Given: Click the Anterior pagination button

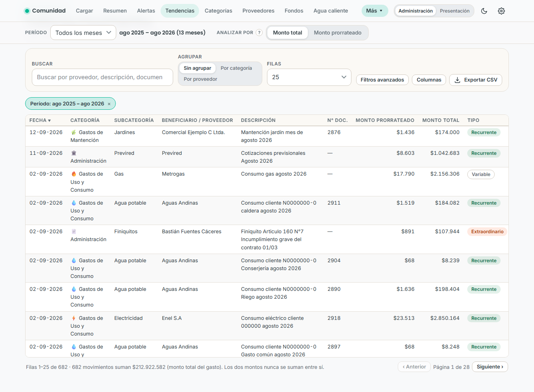Looking at the screenshot, I should pos(414,367).
